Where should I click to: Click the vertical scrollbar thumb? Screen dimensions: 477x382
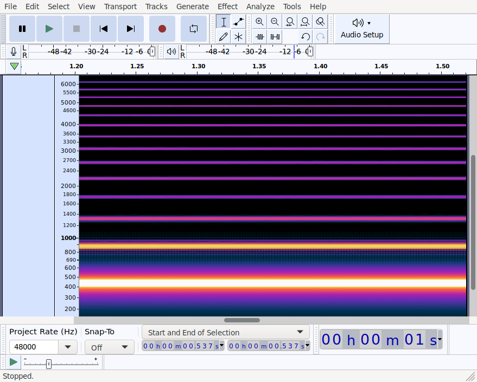tap(473, 222)
